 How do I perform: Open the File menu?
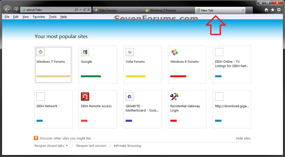(7, 17)
